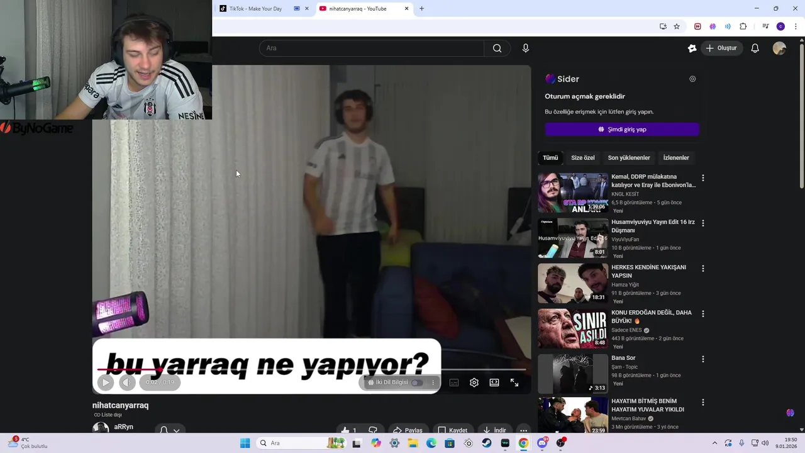Image resolution: width=805 pixels, height=453 pixels.
Task: Click the Kaydet save button
Action: (452, 430)
